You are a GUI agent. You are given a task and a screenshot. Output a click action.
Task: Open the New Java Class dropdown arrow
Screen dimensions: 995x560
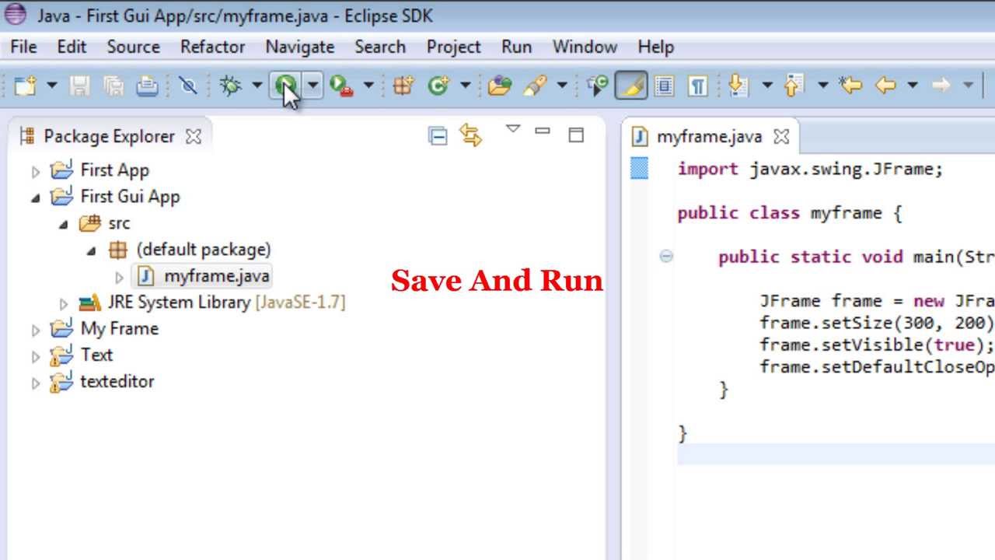point(465,85)
